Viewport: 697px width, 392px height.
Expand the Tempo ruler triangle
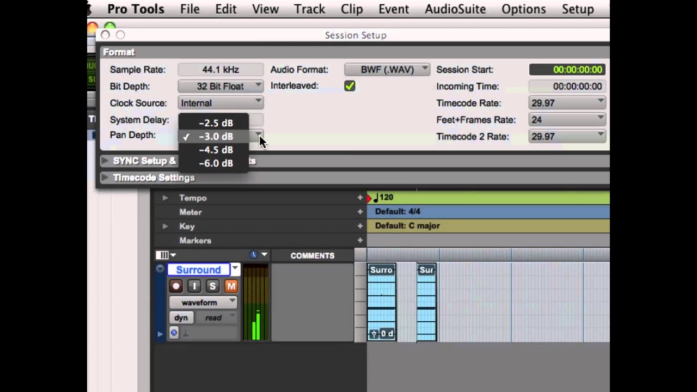click(x=165, y=198)
